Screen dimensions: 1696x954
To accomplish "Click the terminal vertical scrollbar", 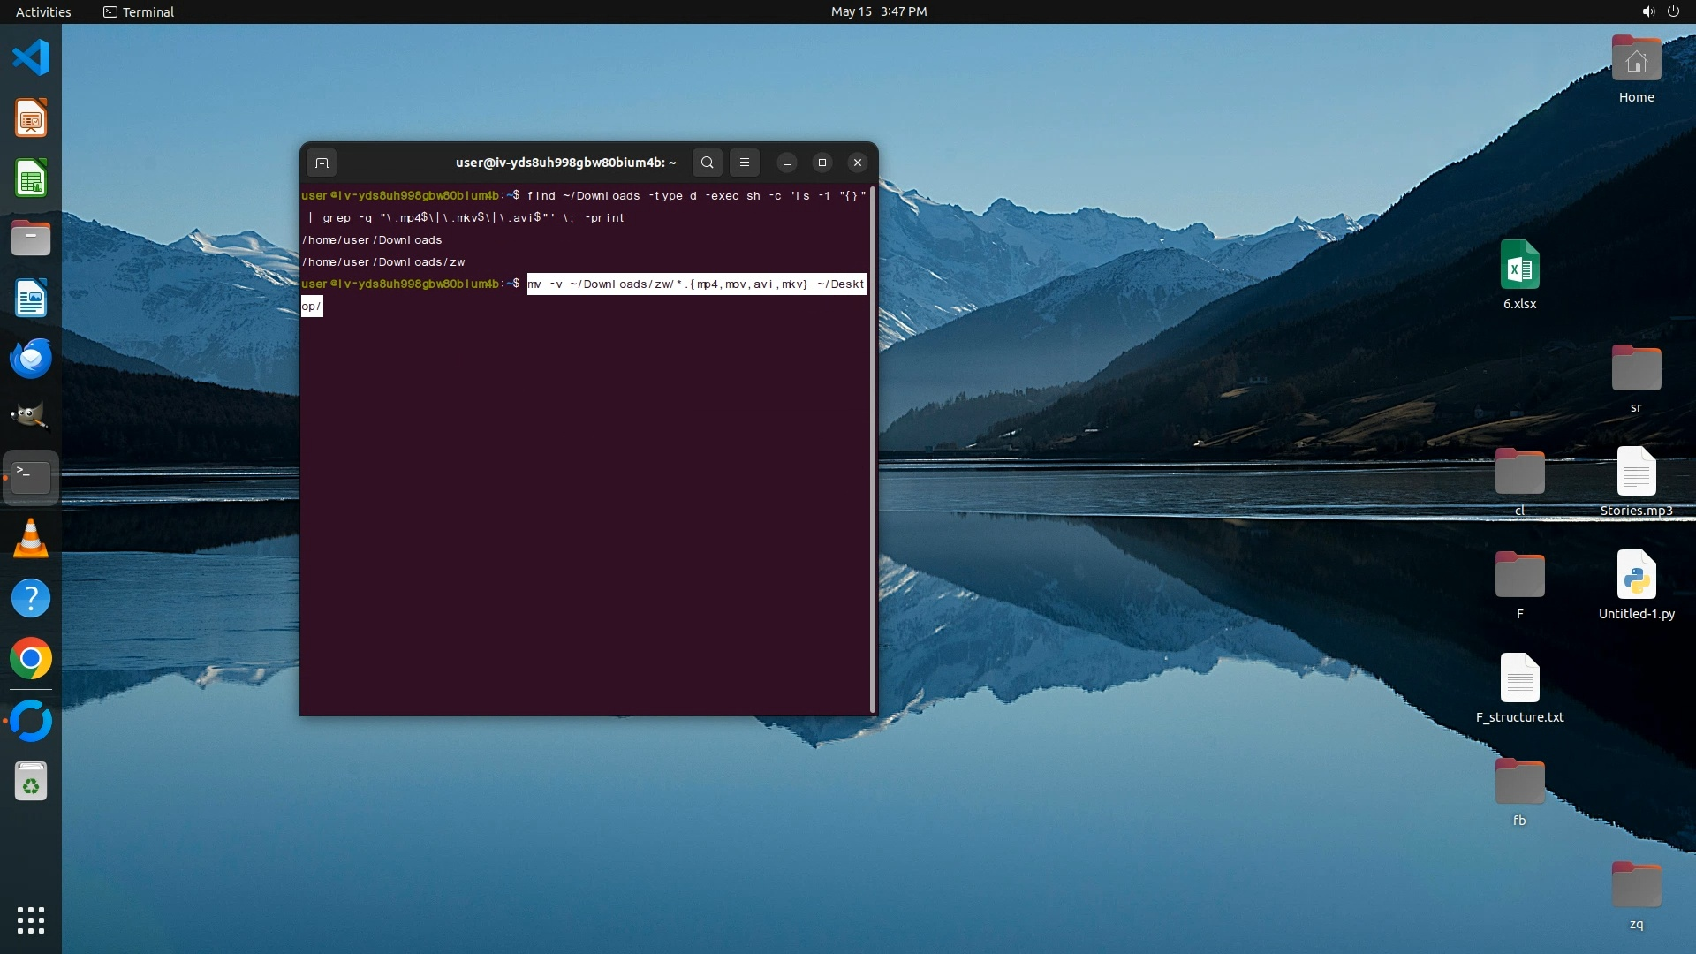I will 873,449.
